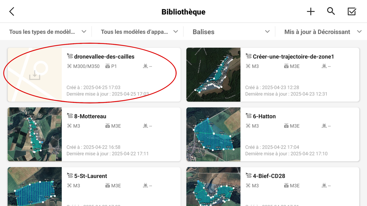Open search with magnifier icon
This screenshot has width=367, height=206.
[331, 12]
